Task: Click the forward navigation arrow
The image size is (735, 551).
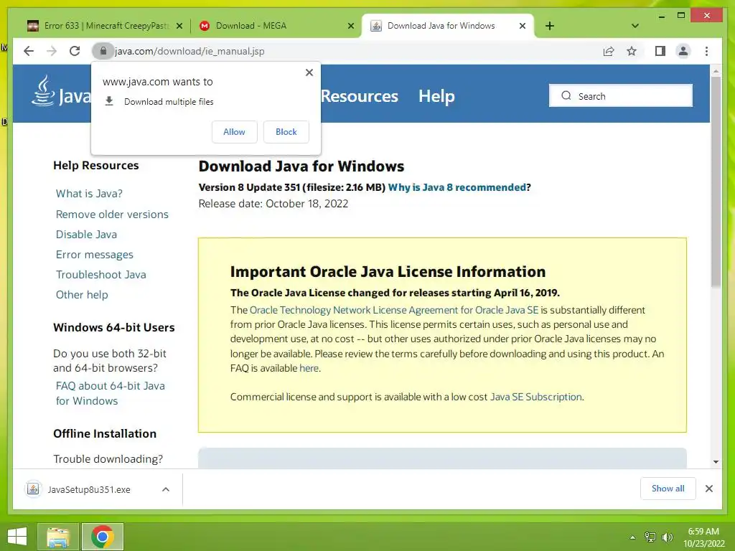Action: (52, 51)
